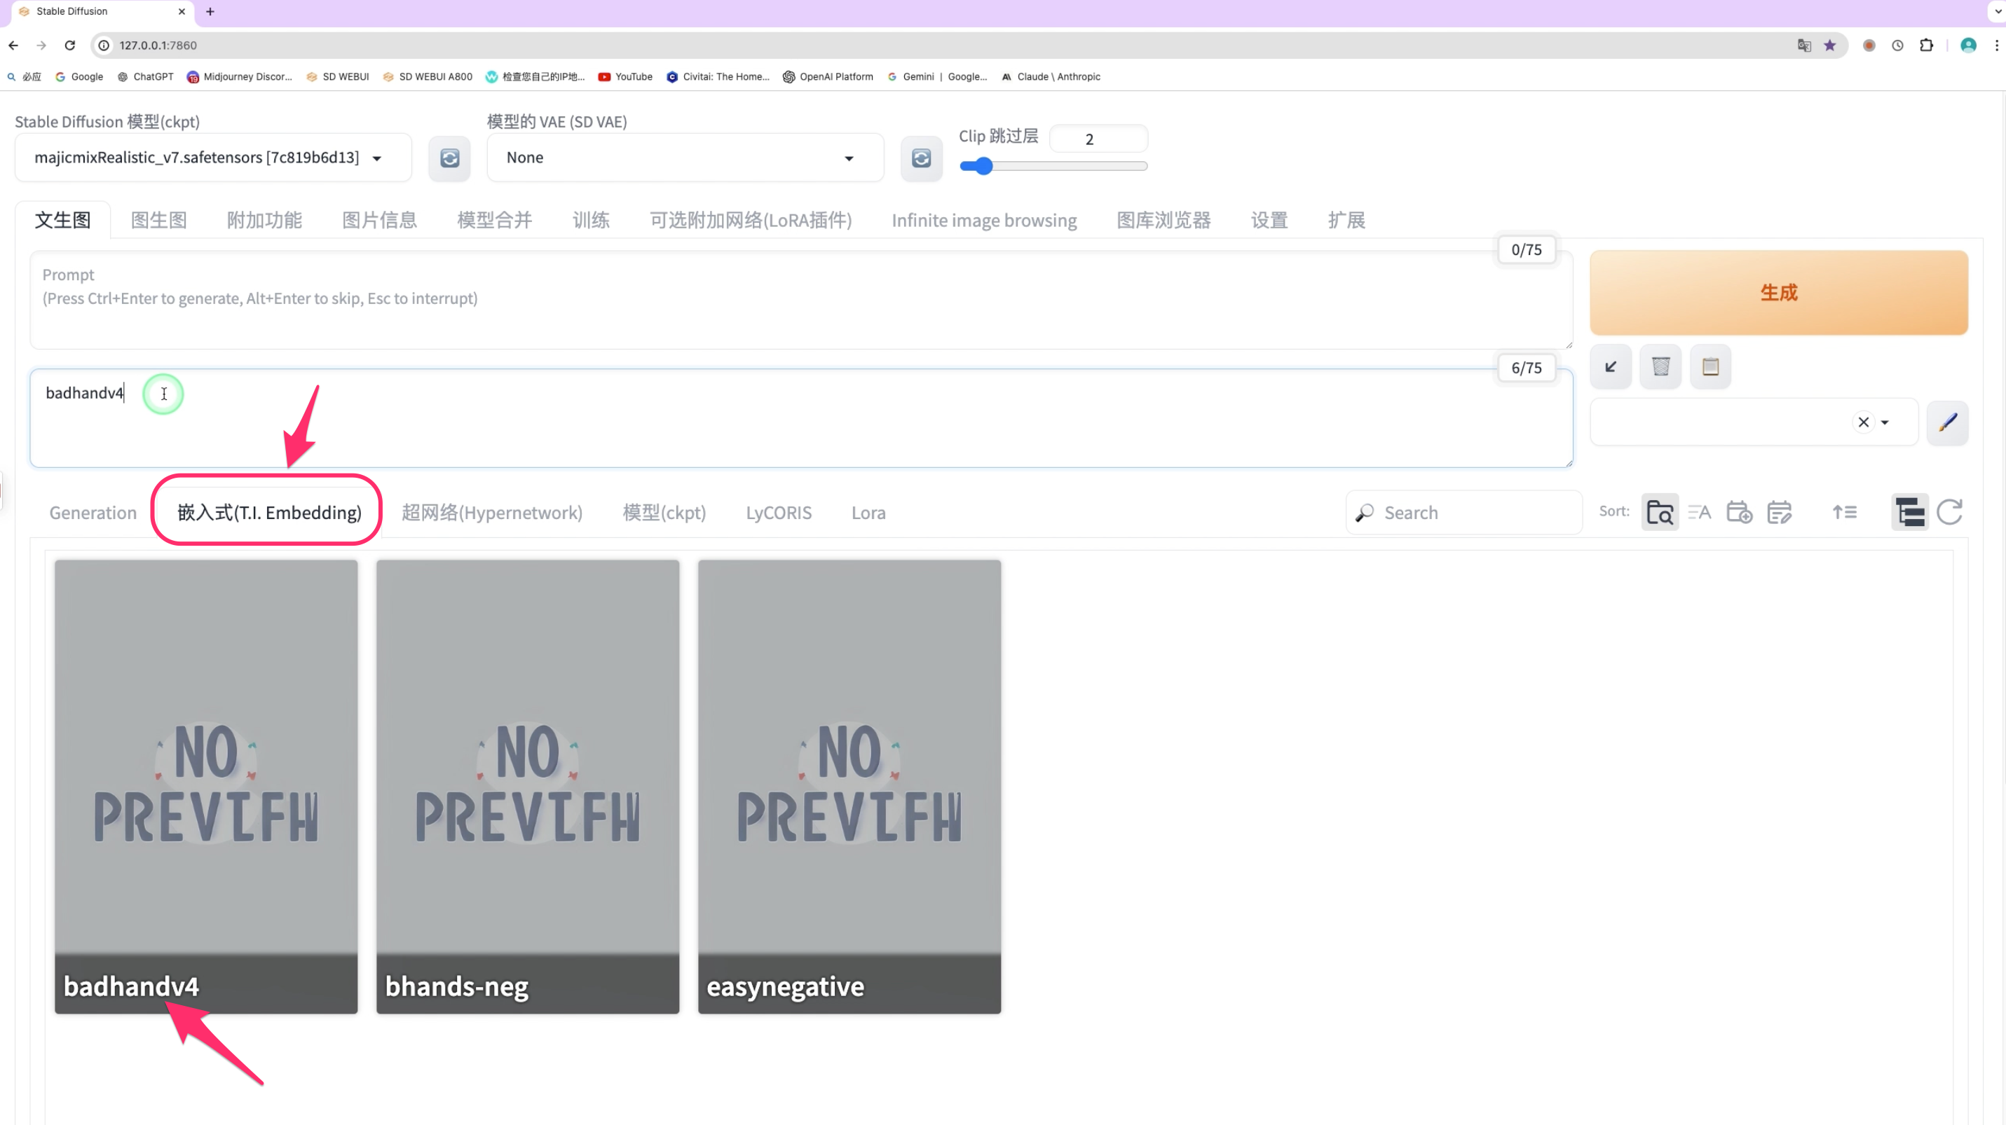Click the orange 生成 button

pyautogui.click(x=1779, y=293)
